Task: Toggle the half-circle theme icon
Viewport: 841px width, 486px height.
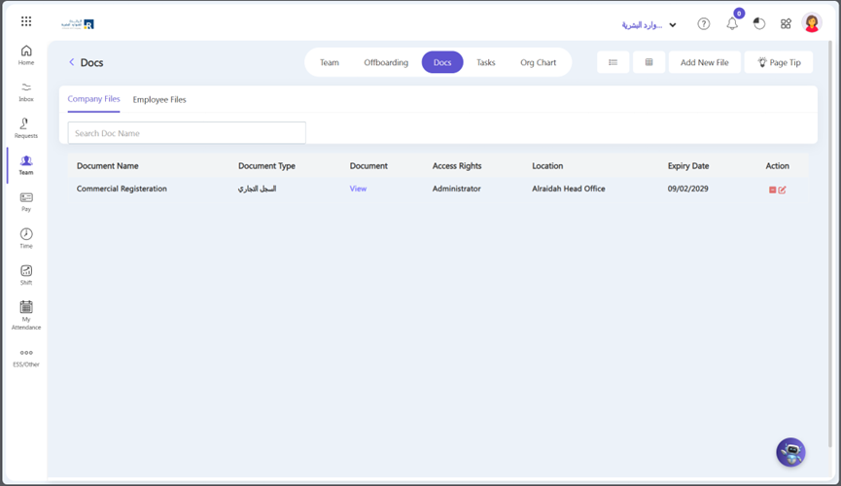Action: coord(759,24)
